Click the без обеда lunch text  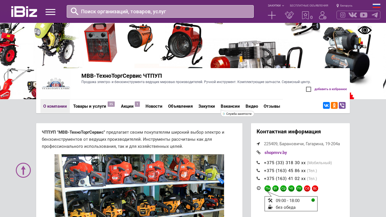286,207
